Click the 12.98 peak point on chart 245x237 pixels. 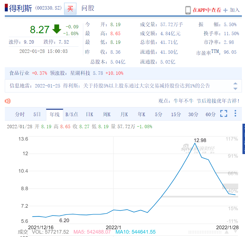(x=195, y=143)
